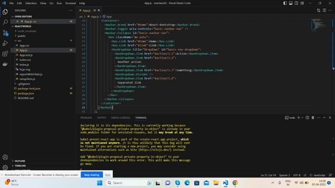Open the Extensions view
Image resolution: width=335 pixels, height=188 pixels.
[x=5, y=53]
